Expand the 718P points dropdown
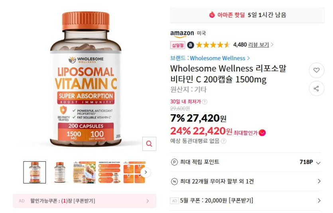The width and height of the screenshot is (333, 213). click(318, 163)
